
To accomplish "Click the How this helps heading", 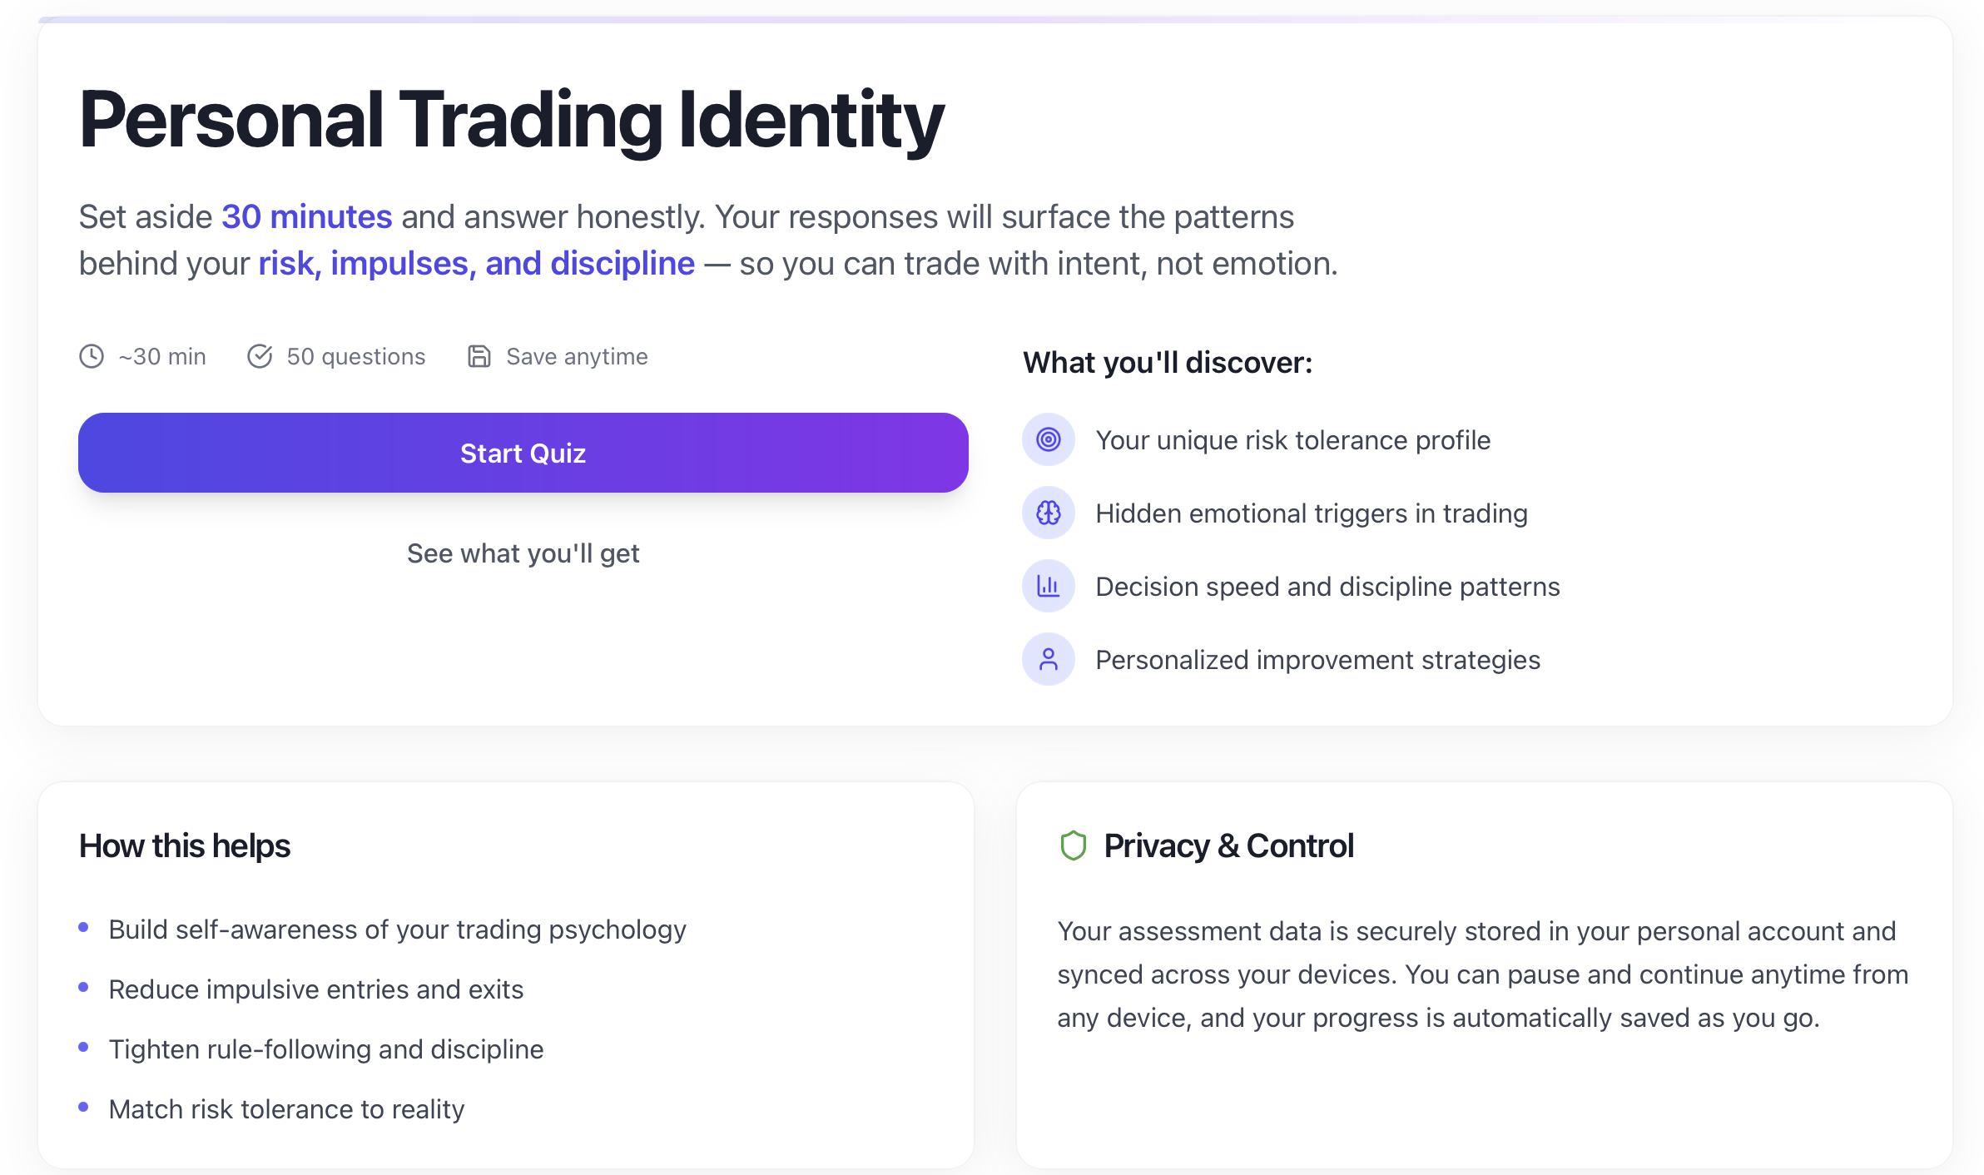I will pyautogui.click(x=185, y=845).
